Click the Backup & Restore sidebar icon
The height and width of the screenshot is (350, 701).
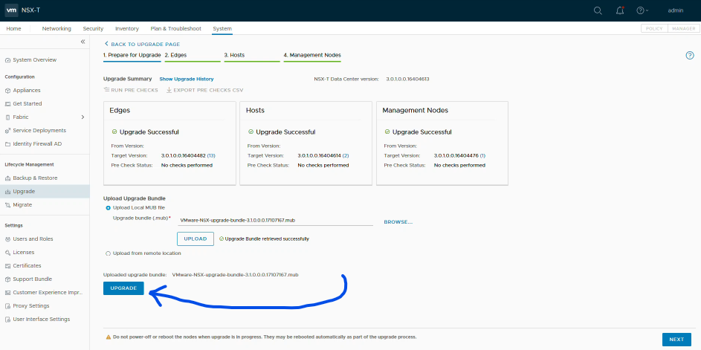[7, 178]
